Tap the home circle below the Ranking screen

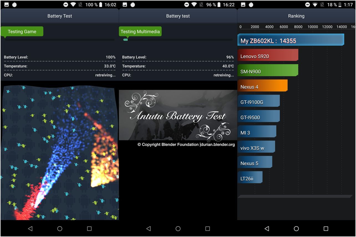(296, 229)
